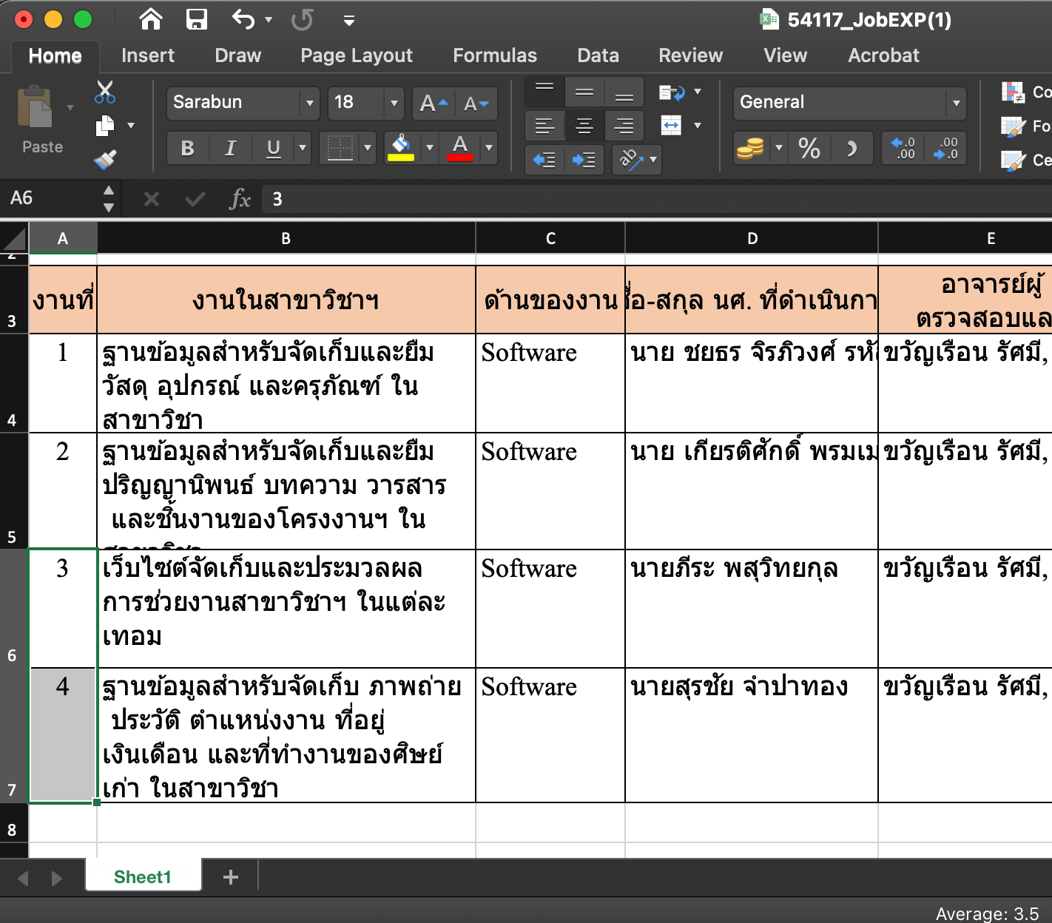Click the Home icon in title bar

[x=151, y=19]
